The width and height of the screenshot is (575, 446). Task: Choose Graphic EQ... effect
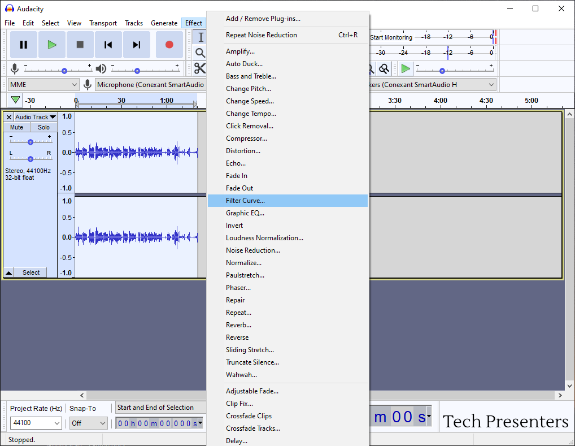click(287, 213)
